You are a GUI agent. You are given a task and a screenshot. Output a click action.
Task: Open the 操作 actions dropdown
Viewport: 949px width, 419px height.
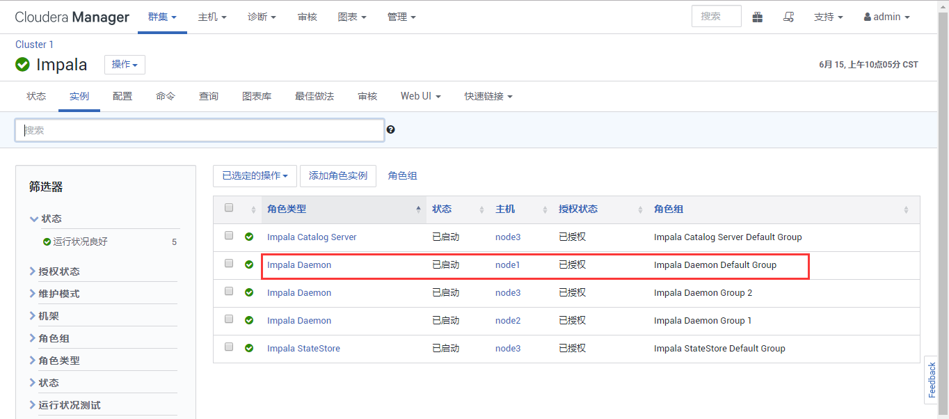point(125,65)
